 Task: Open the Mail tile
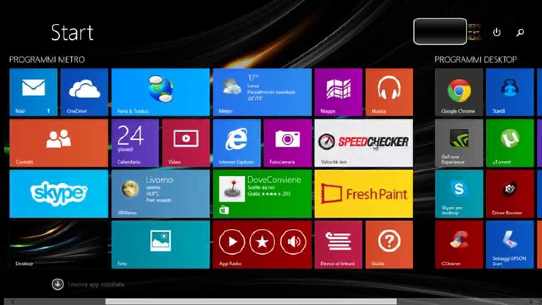[33, 92]
